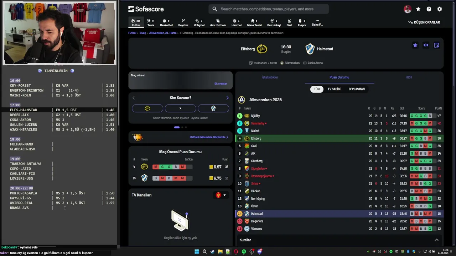Select the Beyzbol bat icon
The height and width of the screenshot is (256, 456).
tap(183, 21)
